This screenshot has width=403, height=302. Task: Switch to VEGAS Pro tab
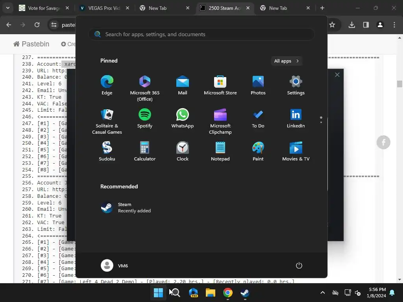pyautogui.click(x=104, y=8)
